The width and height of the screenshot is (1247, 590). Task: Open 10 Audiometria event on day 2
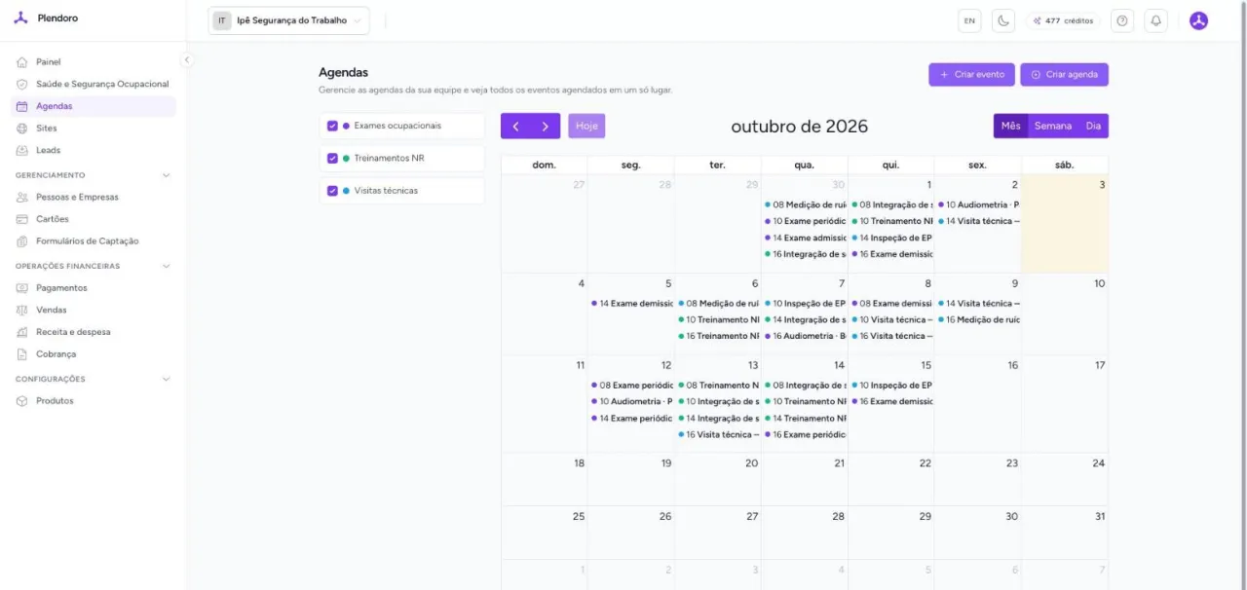click(x=978, y=205)
